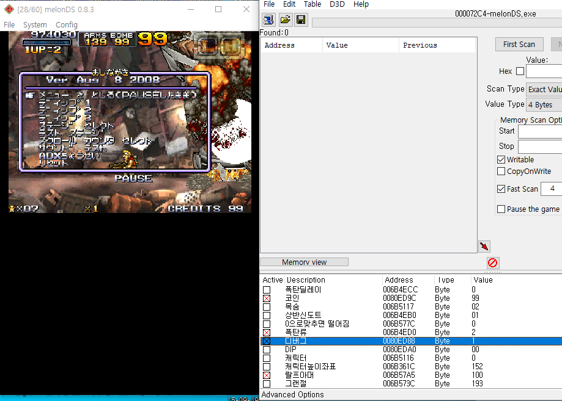562x401 pixels.
Task: Click value 100 of 랄프아머
Action: point(477,375)
